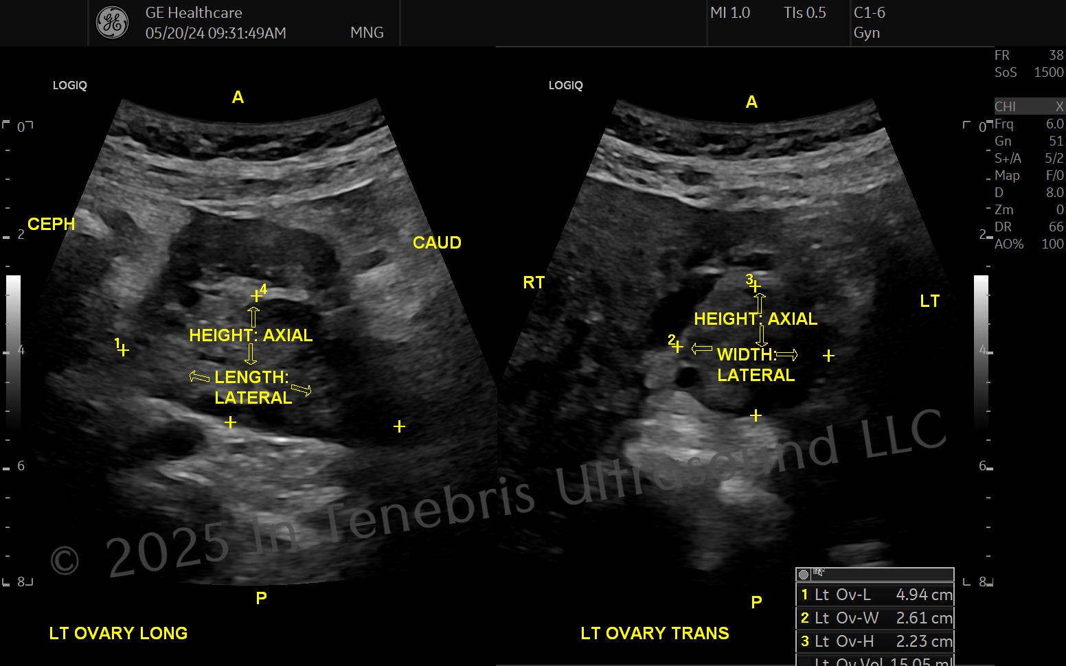Select caliper marker 1 on long view
This screenshot has width=1066, height=666.
point(123,350)
